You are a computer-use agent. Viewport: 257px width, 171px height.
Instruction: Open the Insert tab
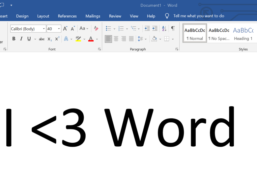click(4, 16)
